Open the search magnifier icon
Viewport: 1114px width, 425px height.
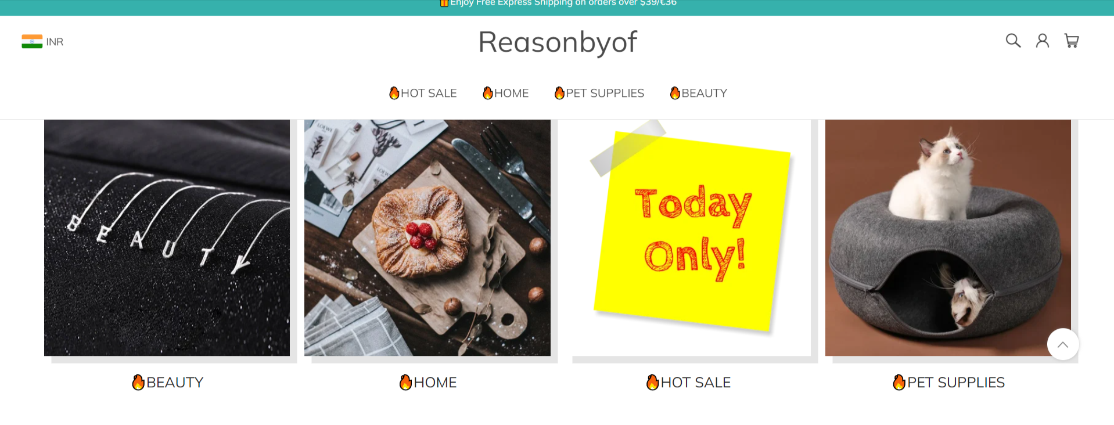pyautogui.click(x=1013, y=41)
